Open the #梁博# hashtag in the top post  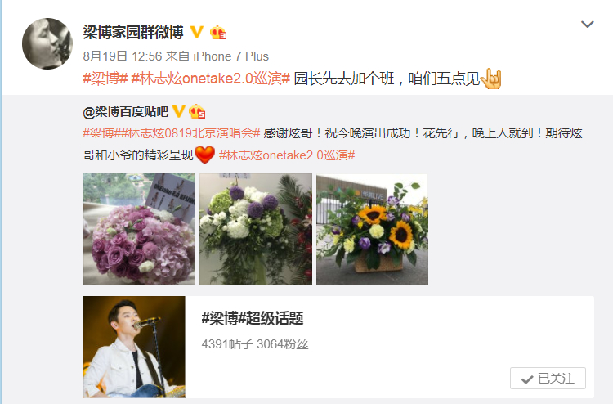click(x=105, y=79)
